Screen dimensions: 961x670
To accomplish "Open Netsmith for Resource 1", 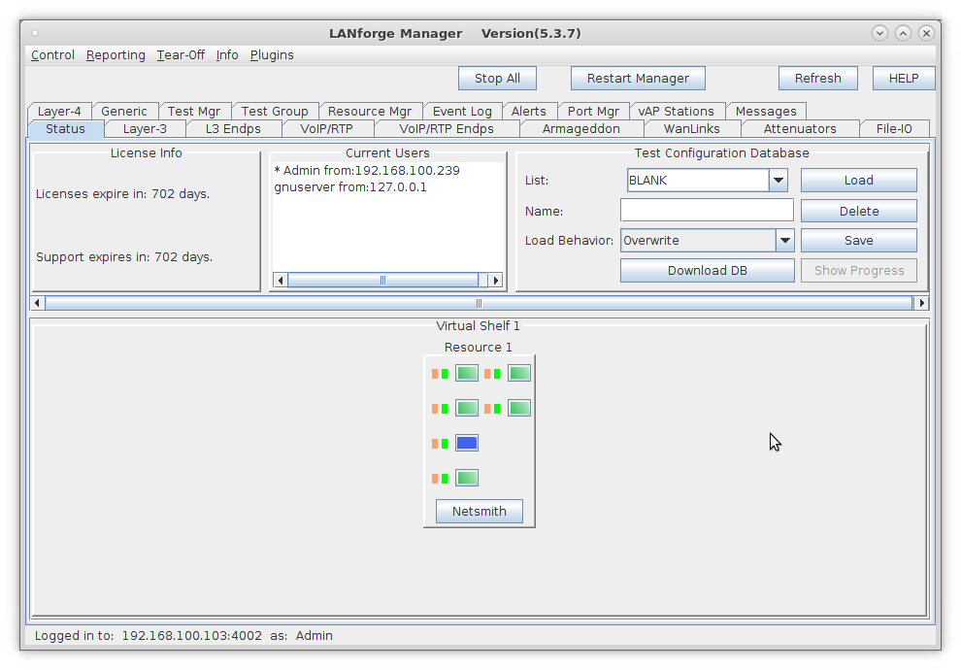I will click(x=479, y=512).
